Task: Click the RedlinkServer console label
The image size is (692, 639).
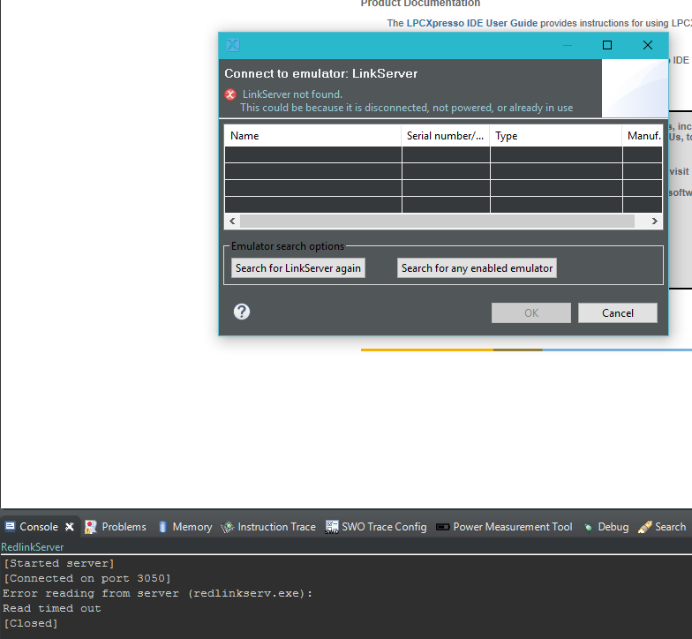Action: [32, 547]
